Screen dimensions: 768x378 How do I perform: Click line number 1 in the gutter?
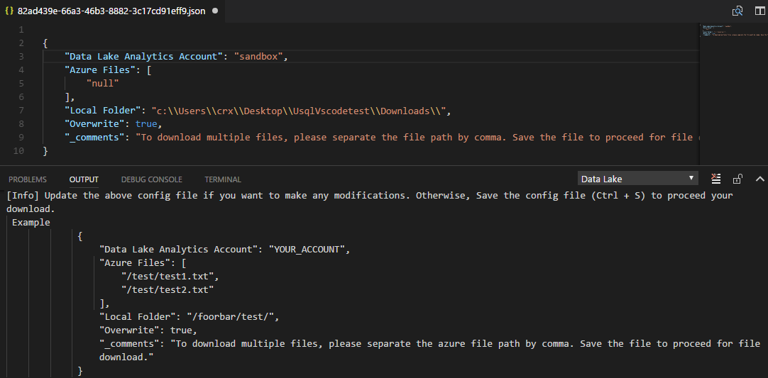(21, 29)
